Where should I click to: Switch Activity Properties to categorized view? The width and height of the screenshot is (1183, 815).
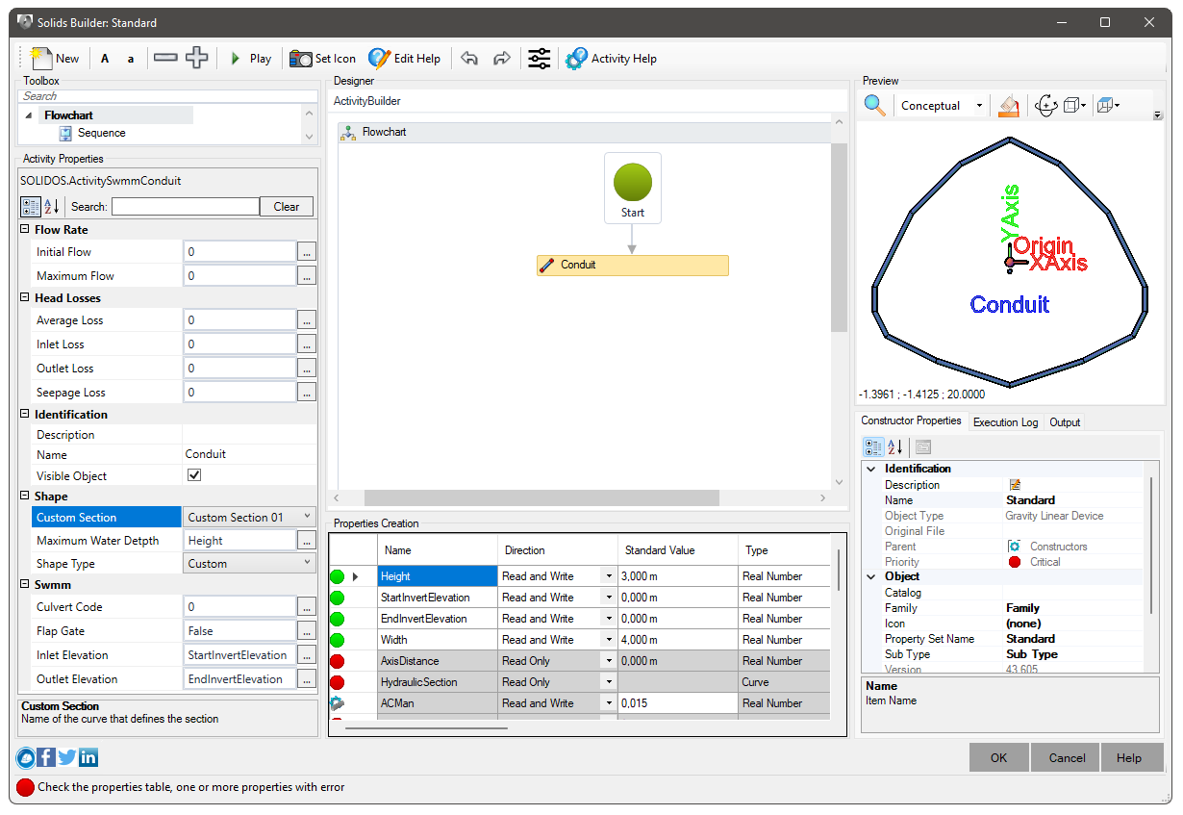pos(30,206)
